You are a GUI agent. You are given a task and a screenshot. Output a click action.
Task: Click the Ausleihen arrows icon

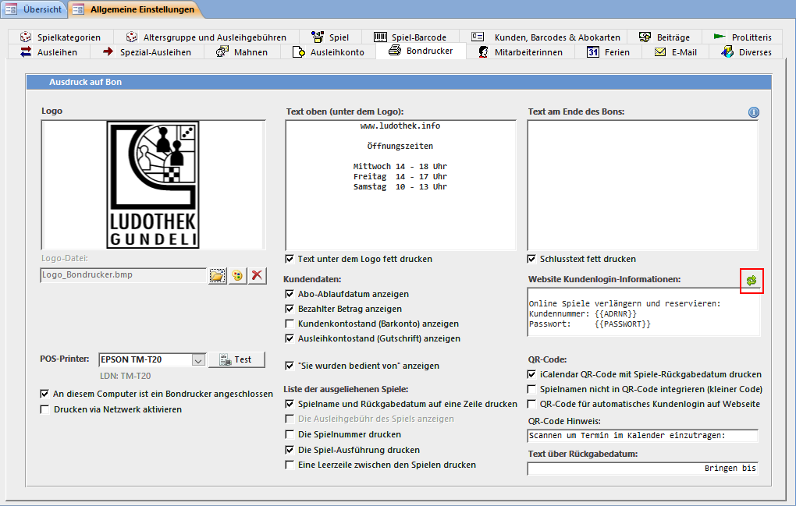(x=26, y=51)
